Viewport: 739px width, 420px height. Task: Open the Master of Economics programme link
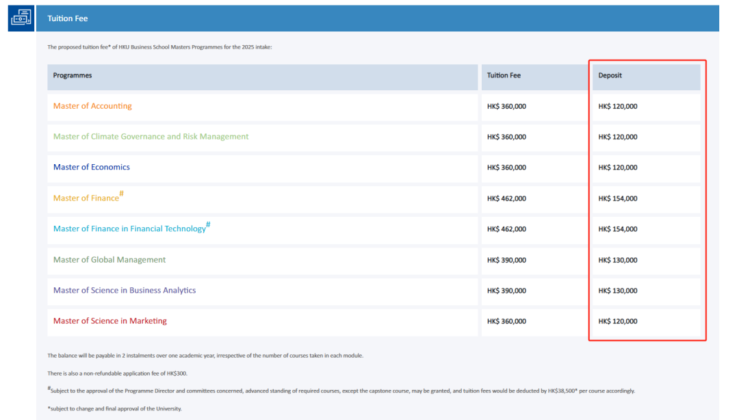click(92, 168)
